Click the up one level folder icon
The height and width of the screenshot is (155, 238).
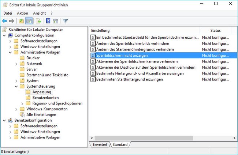click(21, 21)
